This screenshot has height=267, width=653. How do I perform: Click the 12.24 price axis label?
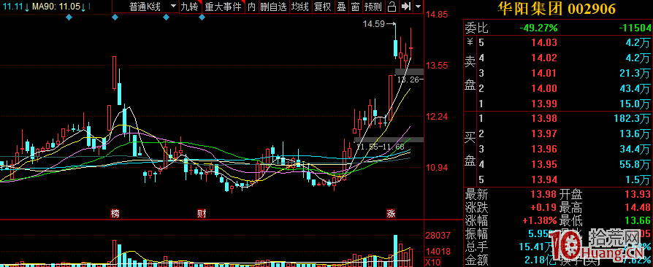[x=437, y=117]
